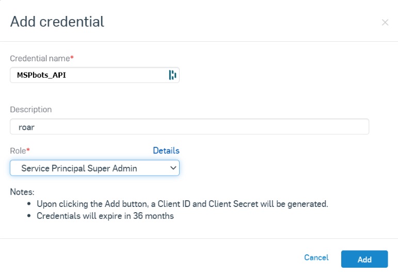This screenshot has height=278, width=398.
Task: Click the password manager icon in Credential name field
Action: coord(172,75)
